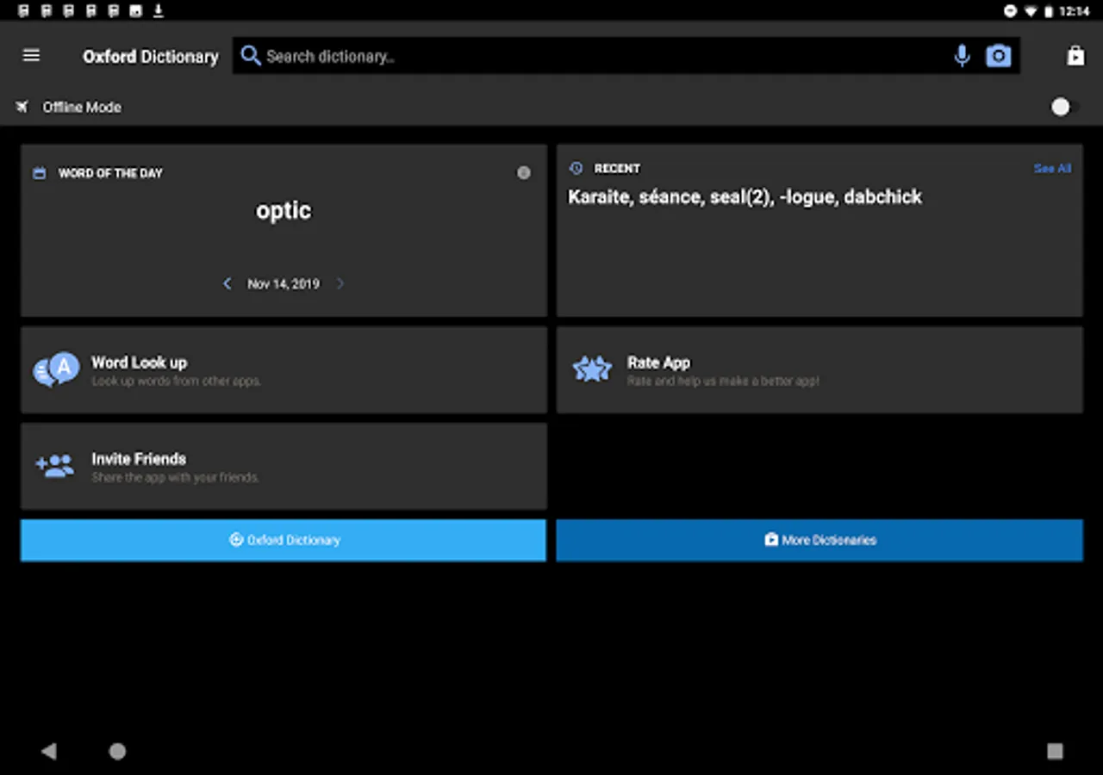The height and width of the screenshot is (775, 1103).
Task: Open camera search icon
Action: pyautogui.click(x=998, y=56)
